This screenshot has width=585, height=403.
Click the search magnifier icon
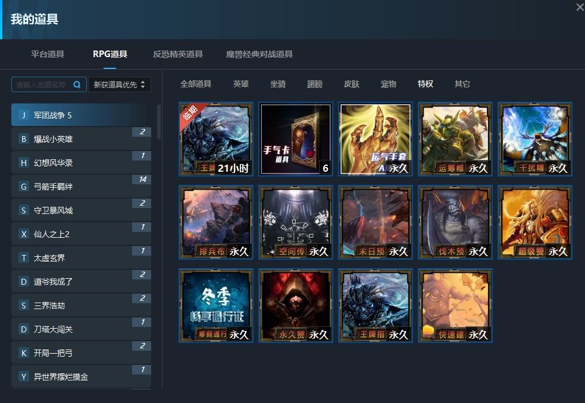(77, 84)
